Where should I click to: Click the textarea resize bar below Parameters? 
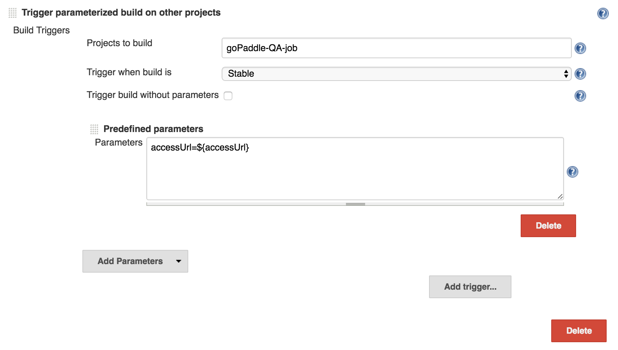point(355,204)
